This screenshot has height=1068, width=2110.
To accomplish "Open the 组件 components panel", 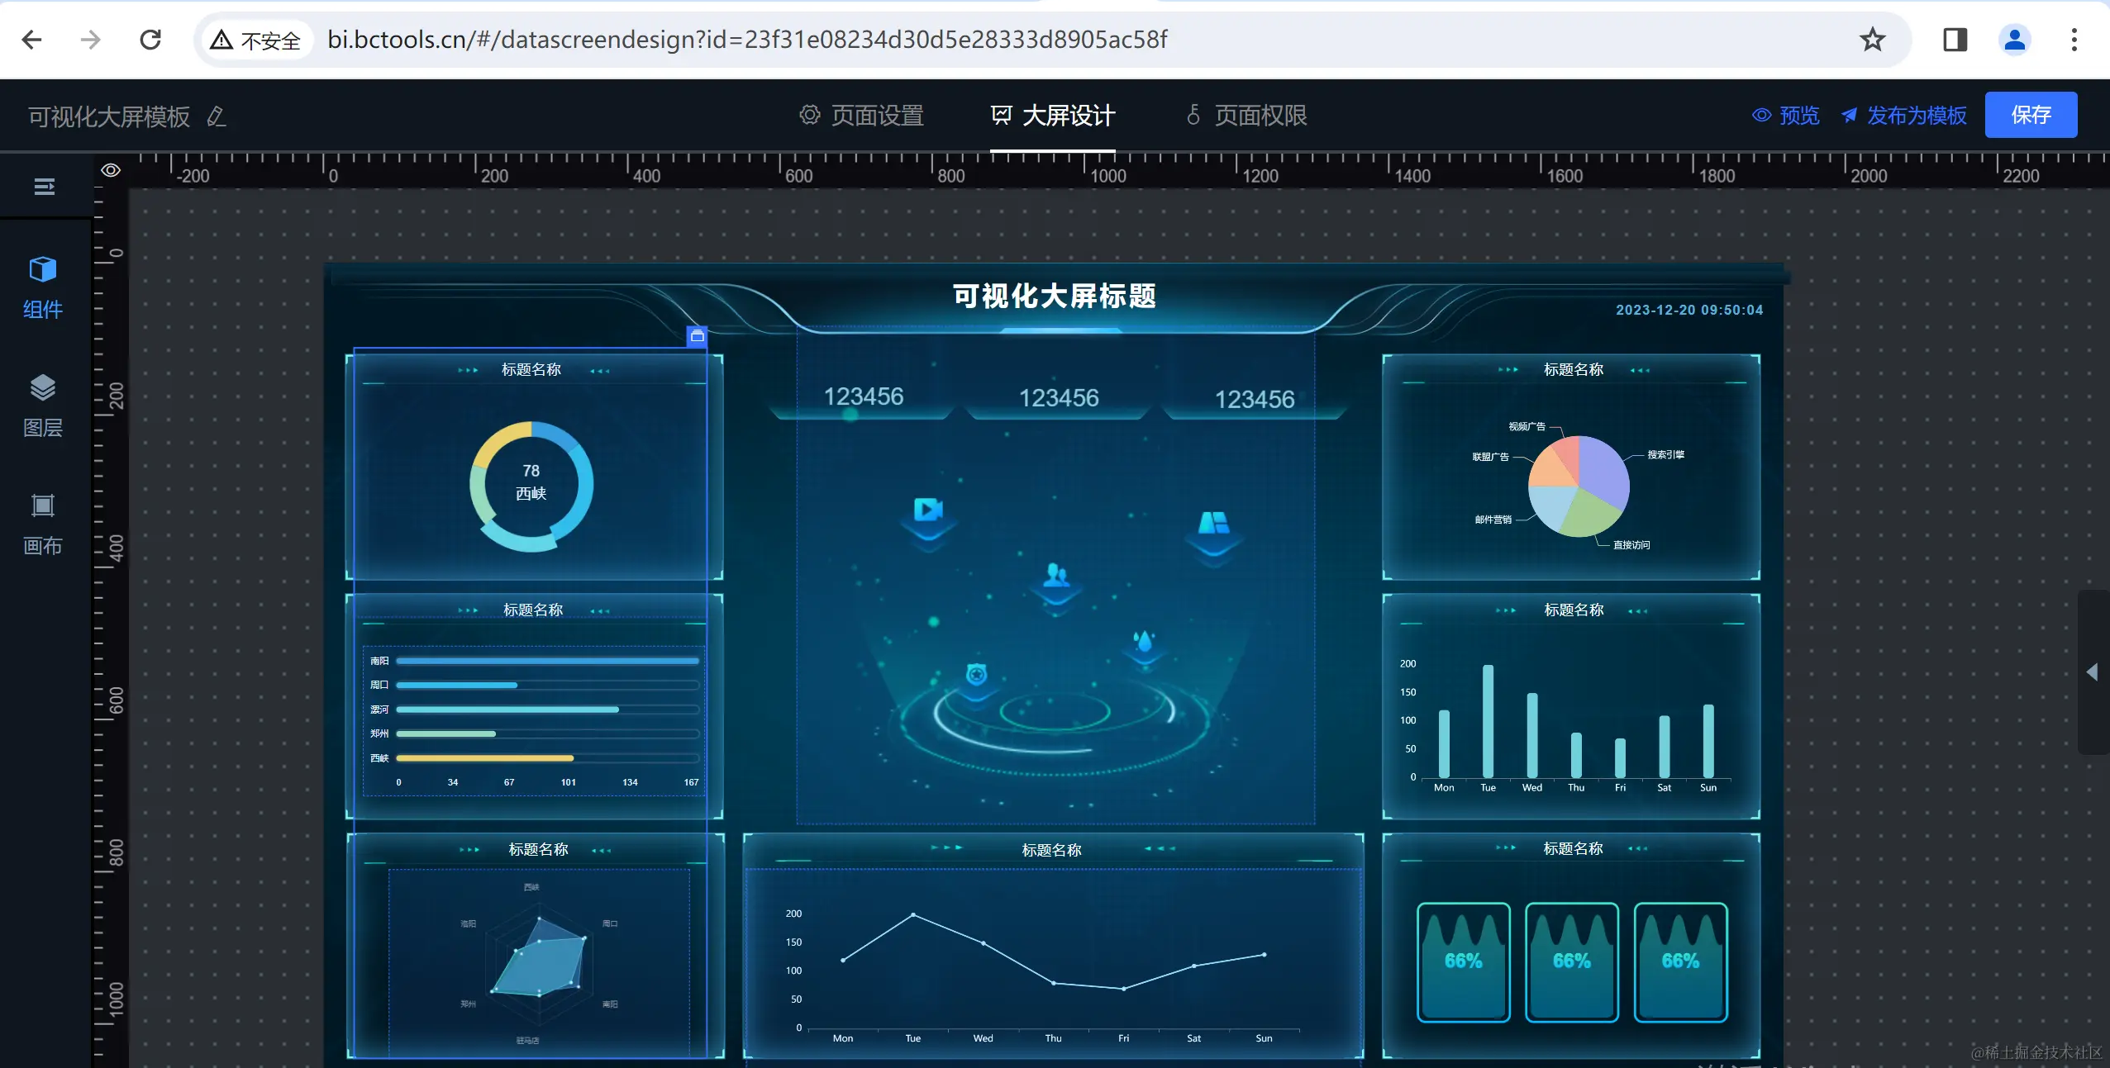I will tap(43, 286).
